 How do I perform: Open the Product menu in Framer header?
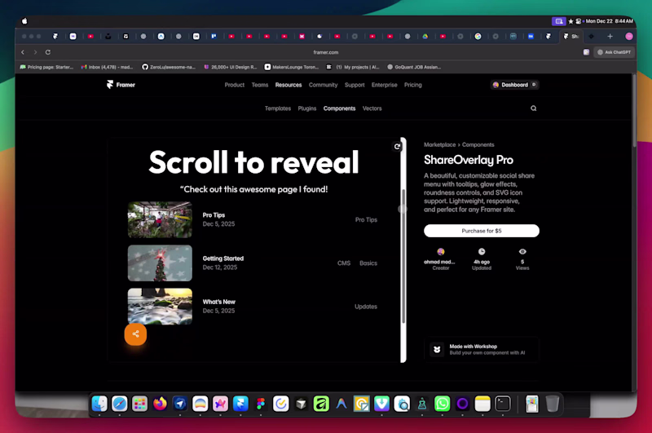pyautogui.click(x=235, y=85)
